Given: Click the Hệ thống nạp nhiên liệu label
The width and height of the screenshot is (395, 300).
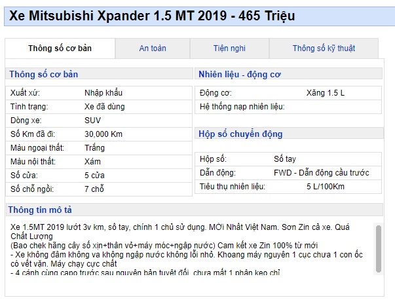Looking at the screenshot, I should tap(242, 107).
